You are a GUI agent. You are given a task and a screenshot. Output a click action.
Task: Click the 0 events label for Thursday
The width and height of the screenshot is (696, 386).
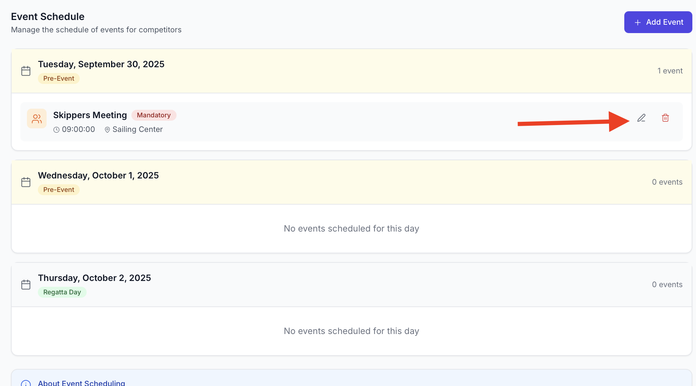point(667,284)
